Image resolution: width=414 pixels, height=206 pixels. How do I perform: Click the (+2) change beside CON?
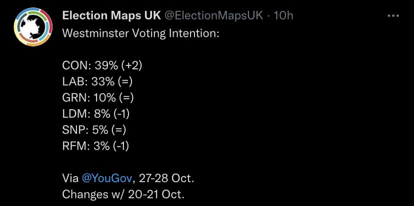click(x=132, y=66)
